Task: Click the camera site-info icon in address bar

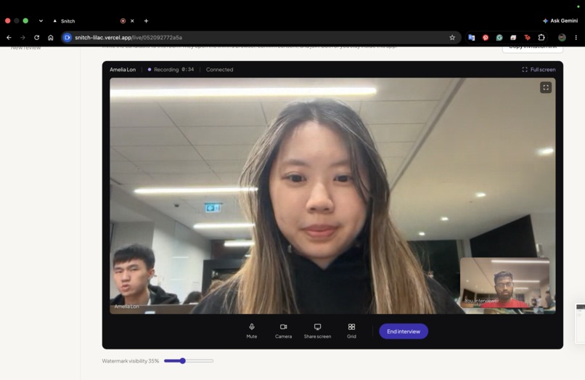Action: (67, 37)
